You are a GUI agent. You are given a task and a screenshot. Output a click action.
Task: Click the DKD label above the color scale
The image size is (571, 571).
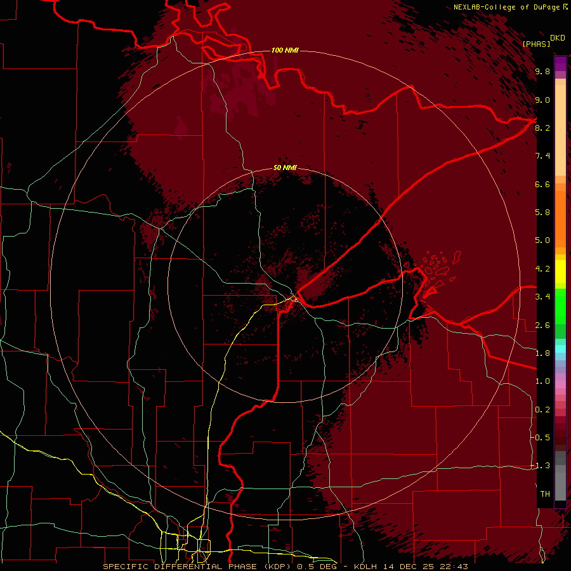tap(558, 38)
